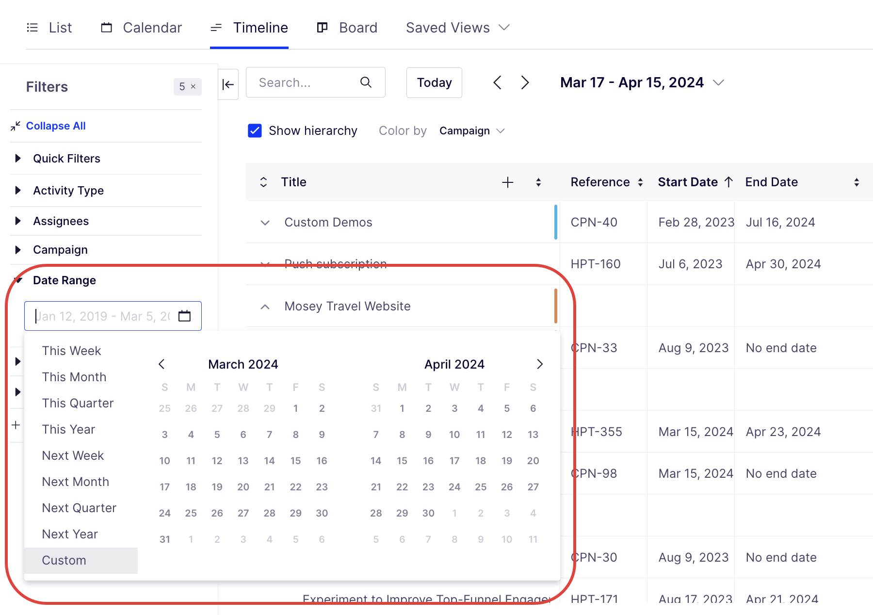Click the HPT-160 reference cell
This screenshot has width=873, height=615.
click(x=596, y=264)
